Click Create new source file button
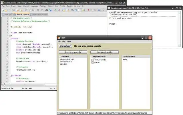 pos(73,52)
